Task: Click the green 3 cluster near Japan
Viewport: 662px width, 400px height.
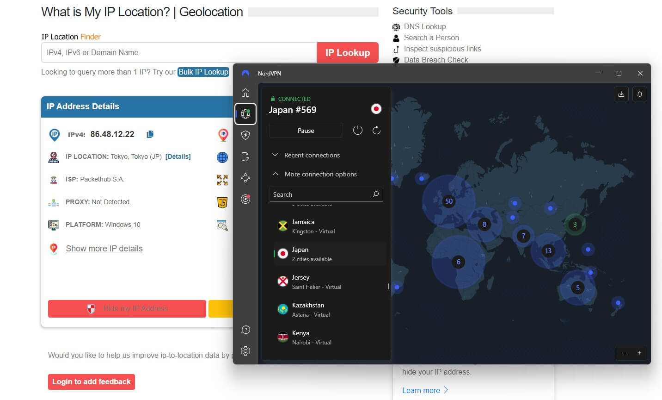Action: [575, 225]
